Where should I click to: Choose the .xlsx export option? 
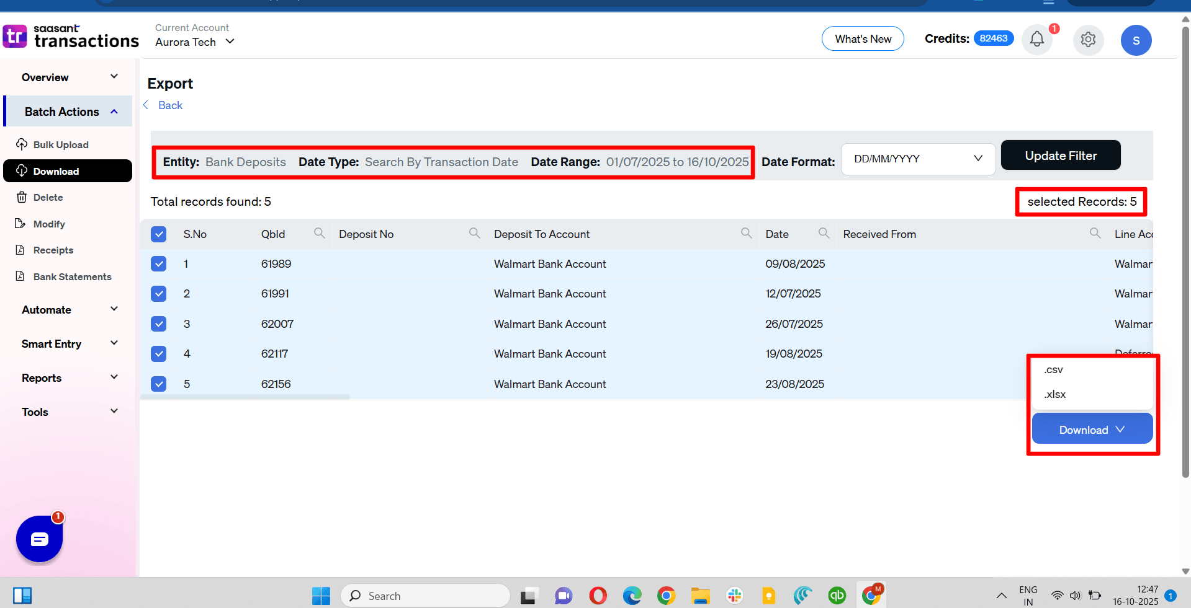tap(1054, 394)
